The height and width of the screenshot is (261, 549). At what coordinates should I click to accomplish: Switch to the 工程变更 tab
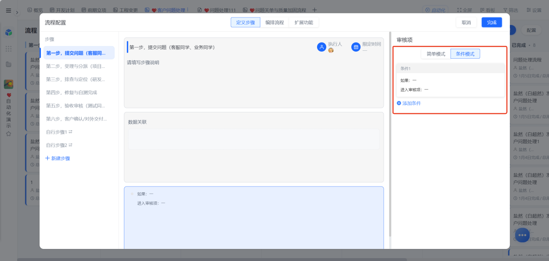[126, 10]
